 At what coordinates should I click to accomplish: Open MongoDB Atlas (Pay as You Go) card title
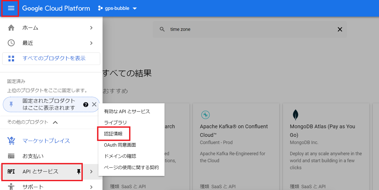pyautogui.click(x=322, y=130)
